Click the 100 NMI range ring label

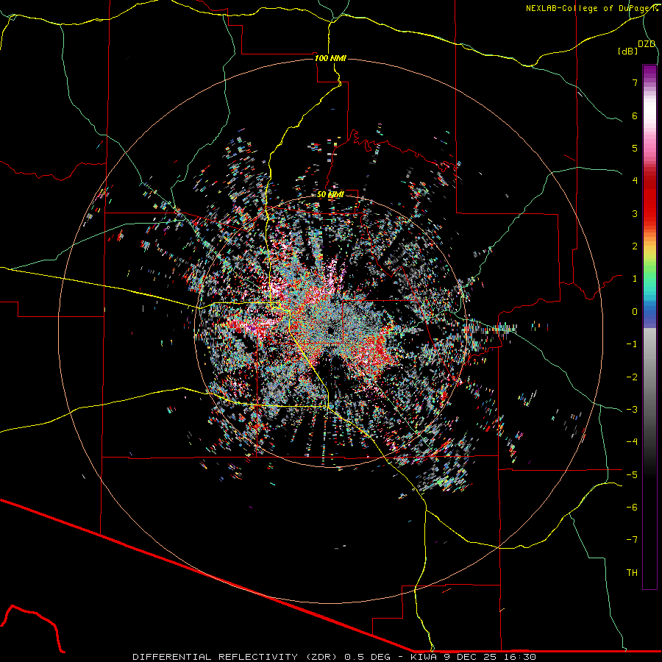tap(330, 58)
